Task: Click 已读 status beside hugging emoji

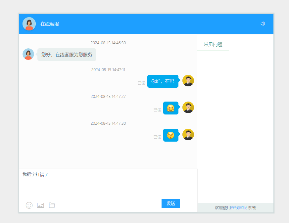Action: click(x=157, y=110)
